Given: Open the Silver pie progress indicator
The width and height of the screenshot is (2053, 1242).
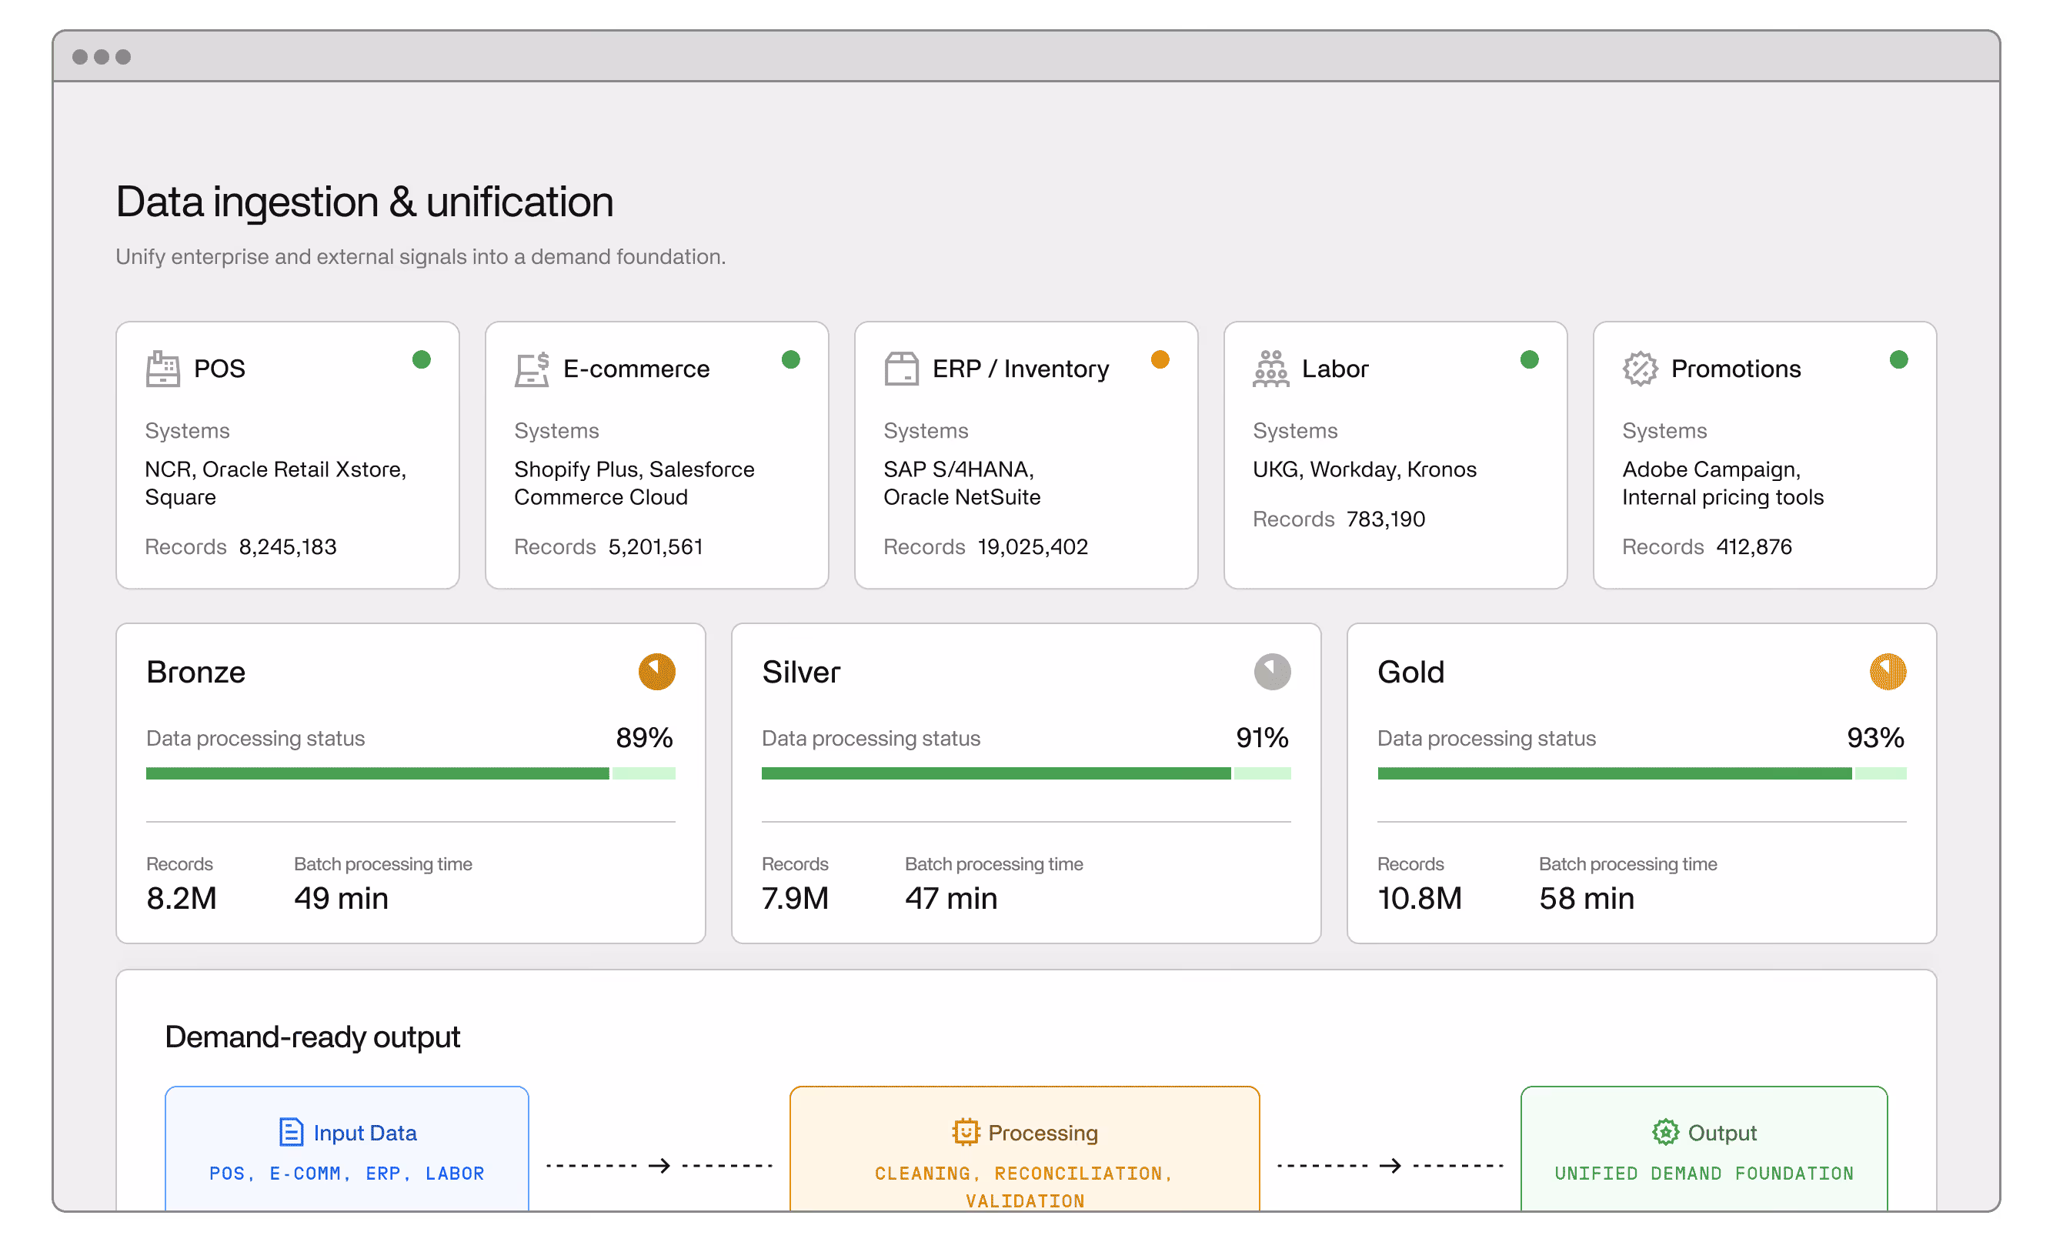Looking at the screenshot, I should tap(1272, 671).
